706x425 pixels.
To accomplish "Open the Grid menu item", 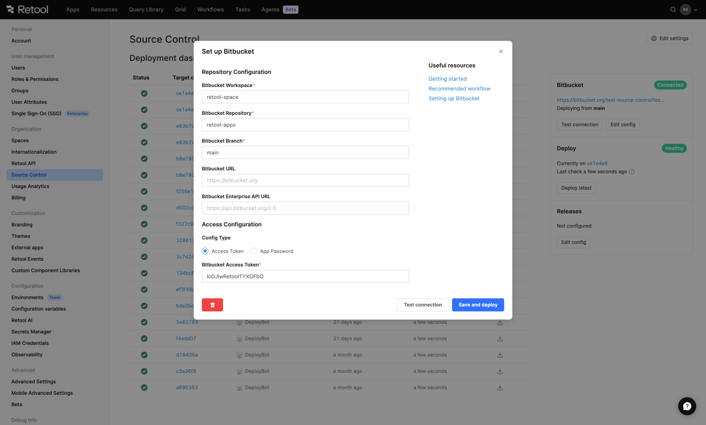I will (x=180, y=9).
